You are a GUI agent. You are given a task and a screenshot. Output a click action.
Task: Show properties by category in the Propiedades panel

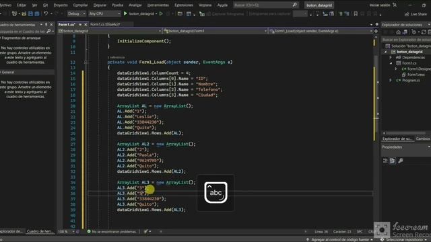385,161
